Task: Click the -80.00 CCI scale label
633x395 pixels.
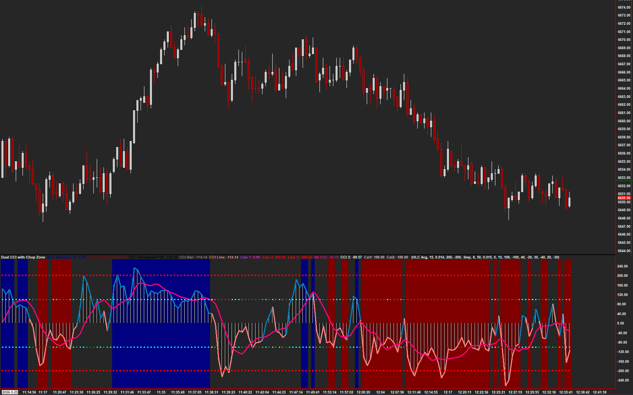Action: [622, 342]
